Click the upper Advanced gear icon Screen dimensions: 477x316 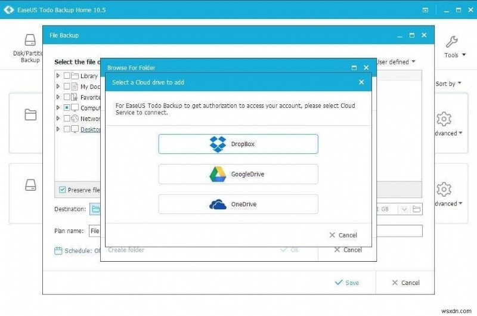pyautogui.click(x=444, y=119)
